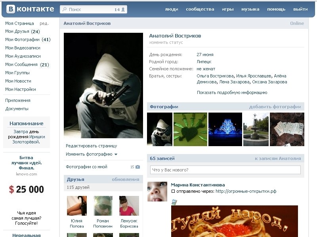This screenshot has width=317, height=237.
Task: Click the camera icon beside photo count
Action: (137, 167)
